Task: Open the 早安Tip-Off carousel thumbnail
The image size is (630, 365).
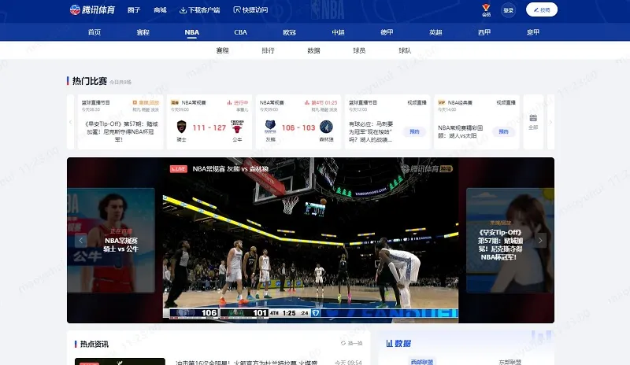Action: point(510,240)
